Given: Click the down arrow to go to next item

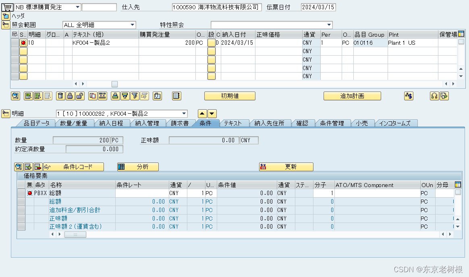Looking at the screenshot, I should (x=212, y=113).
